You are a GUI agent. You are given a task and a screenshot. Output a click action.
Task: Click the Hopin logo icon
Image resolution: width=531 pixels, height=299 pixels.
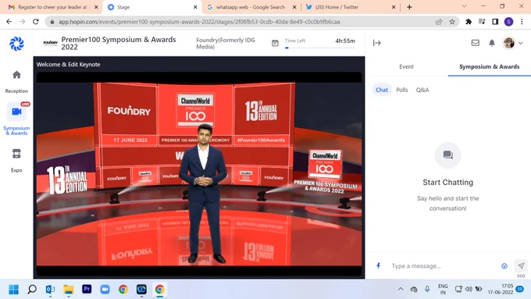pyautogui.click(x=16, y=44)
